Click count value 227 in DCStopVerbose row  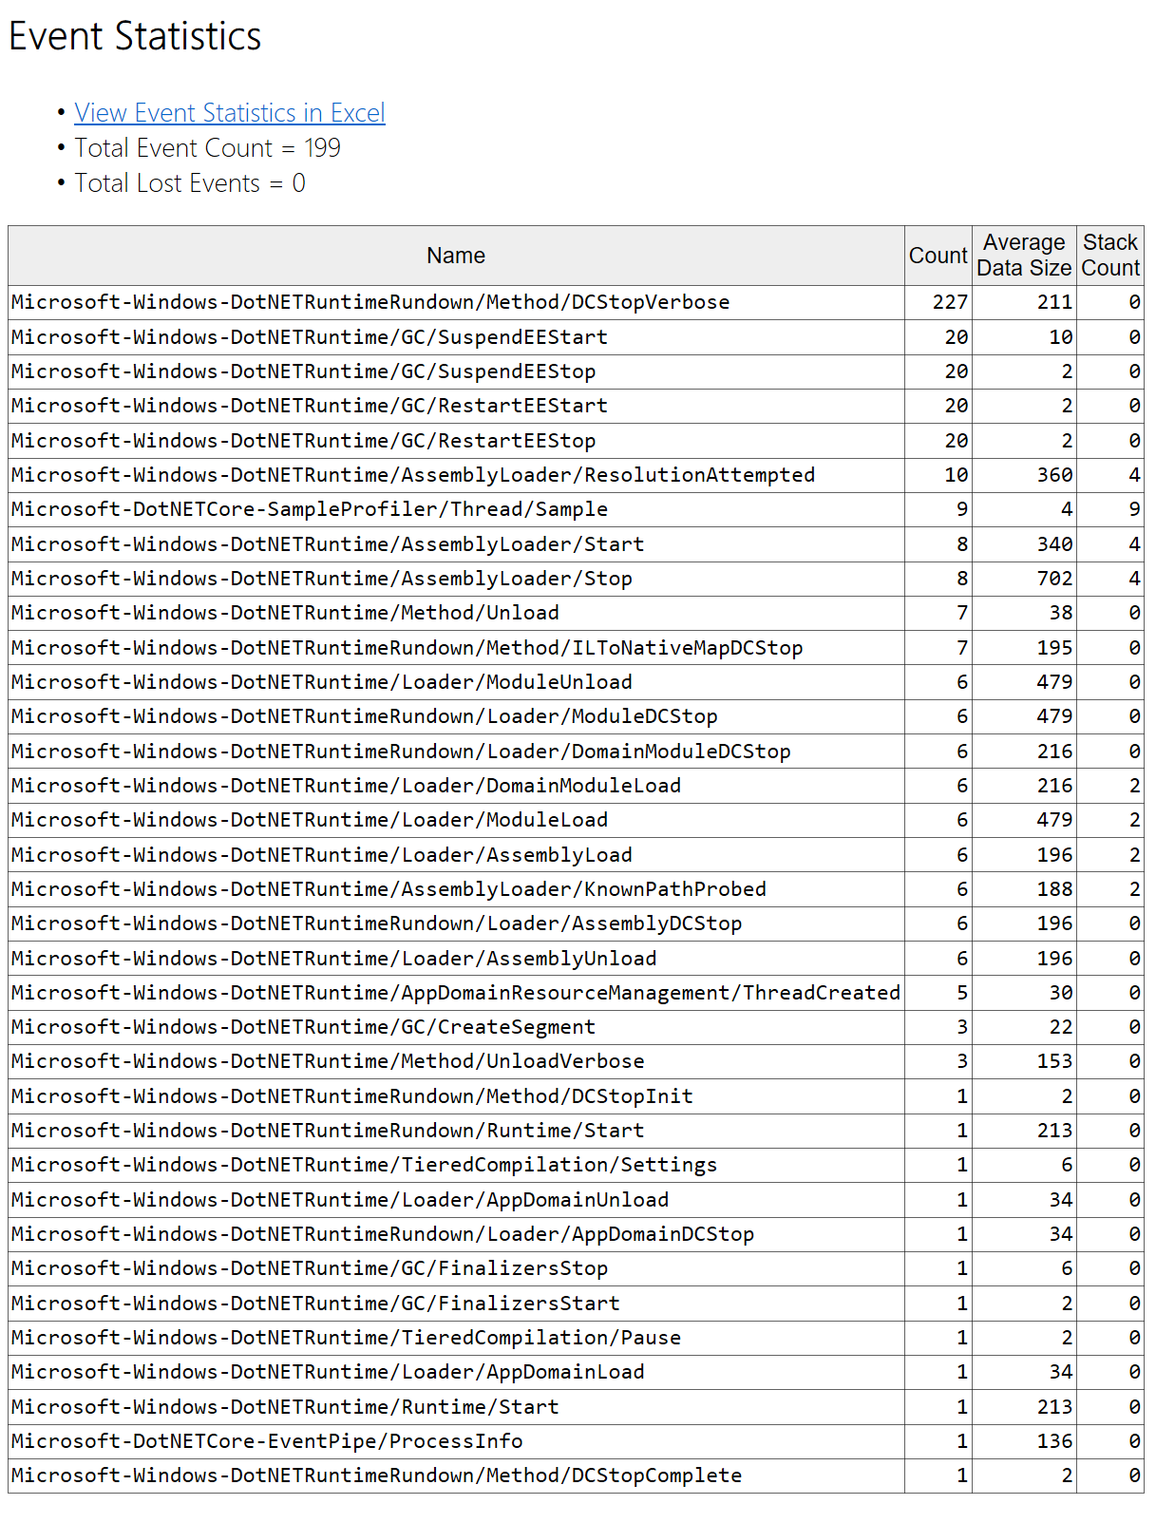pos(950,302)
